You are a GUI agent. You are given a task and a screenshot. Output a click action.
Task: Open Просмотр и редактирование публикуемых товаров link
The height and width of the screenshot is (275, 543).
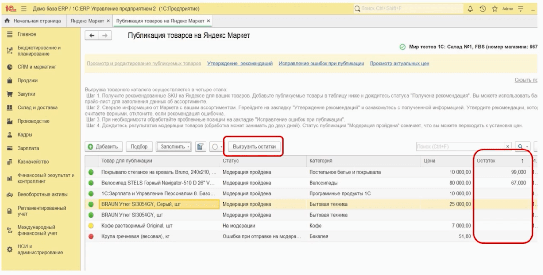tap(144, 64)
